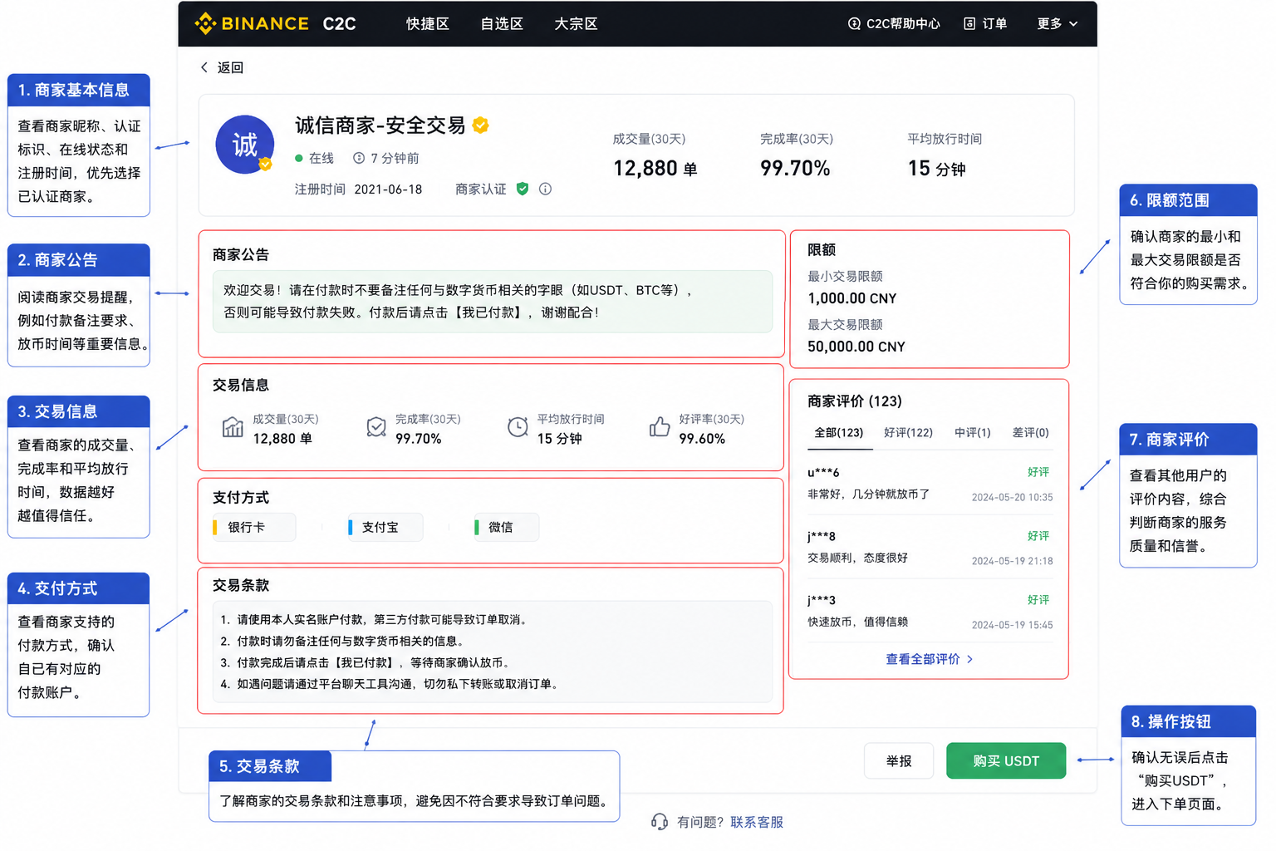Select the 银行卡 payment tag
1276x851 pixels.
[x=254, y=527]
